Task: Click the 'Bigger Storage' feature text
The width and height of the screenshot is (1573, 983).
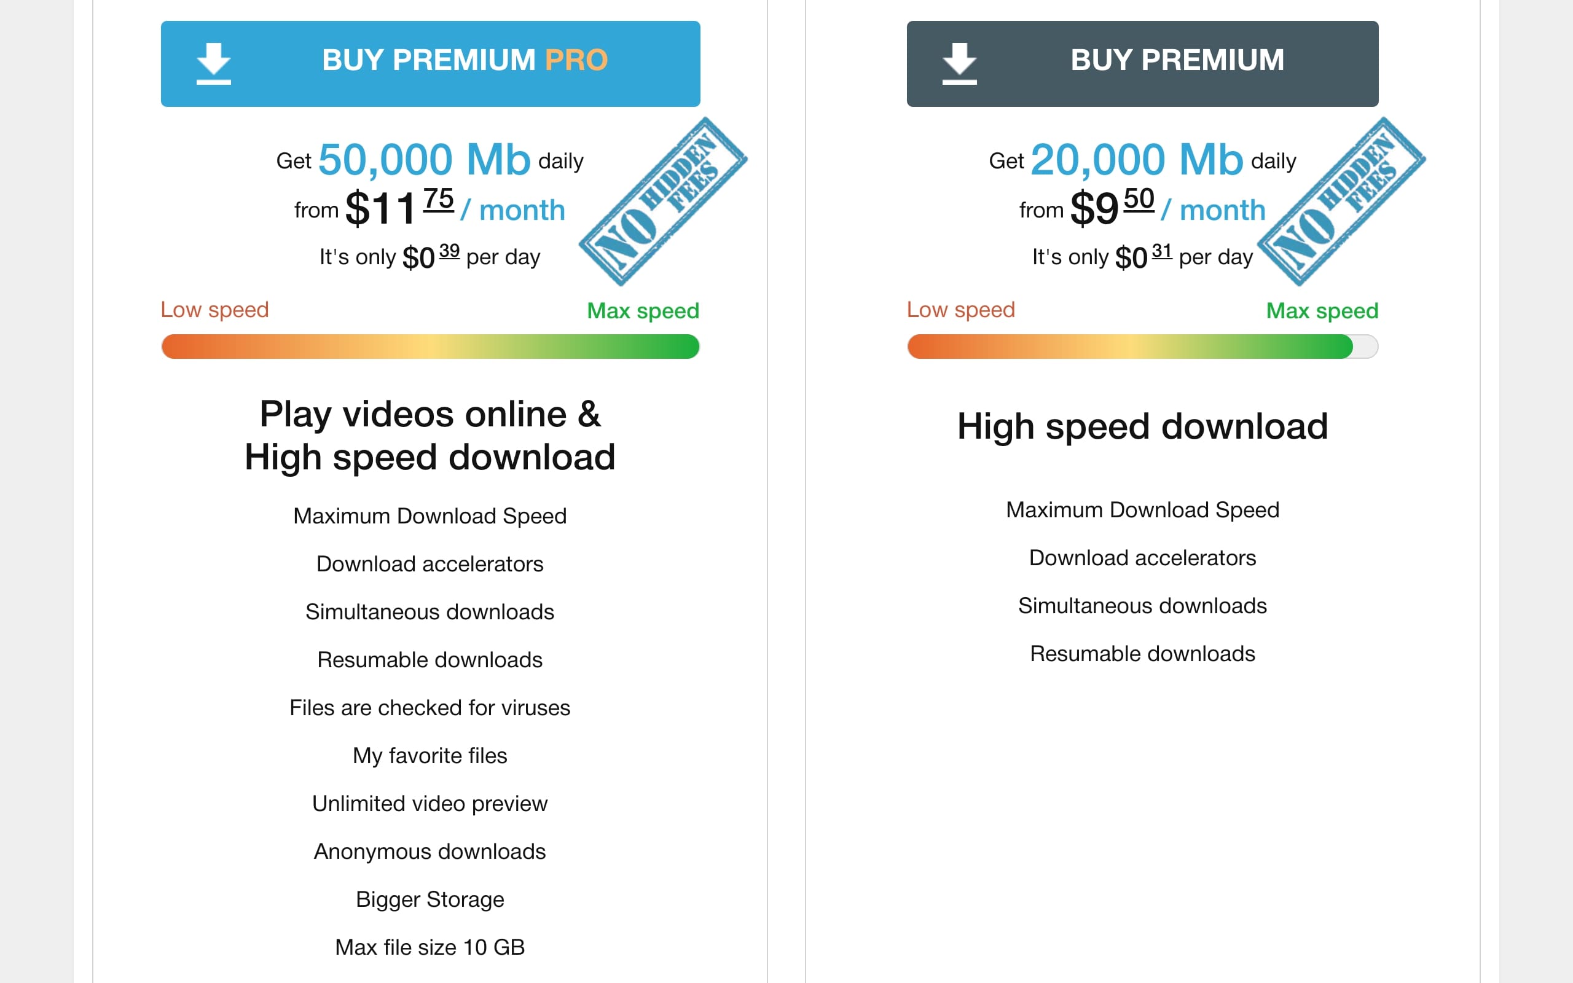Action: pyautogui.click(x=430, y=900)
